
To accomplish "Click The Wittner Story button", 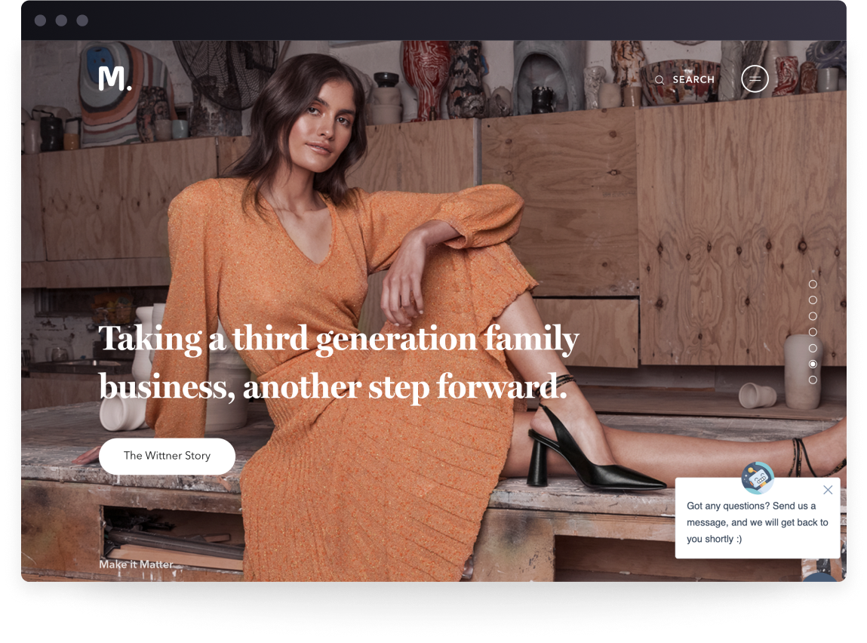I will [x=167, y=456].
